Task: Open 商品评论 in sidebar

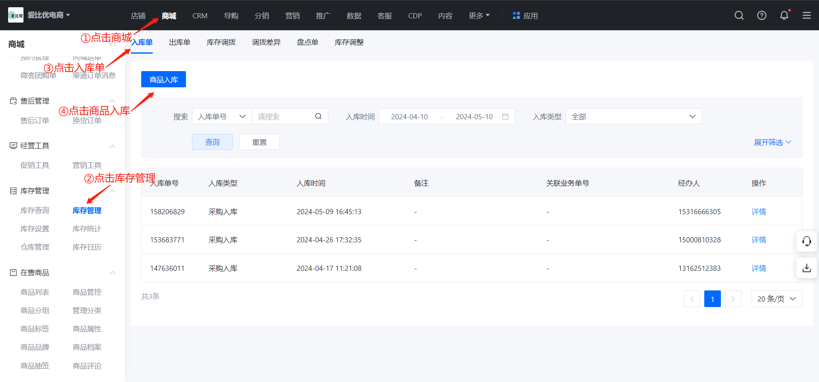Action: (87, 366)
